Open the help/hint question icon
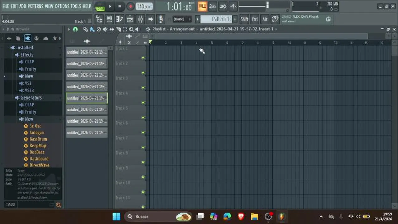Image resolution: width=398 pixels, height=224 pixels. tap(275, 19)
